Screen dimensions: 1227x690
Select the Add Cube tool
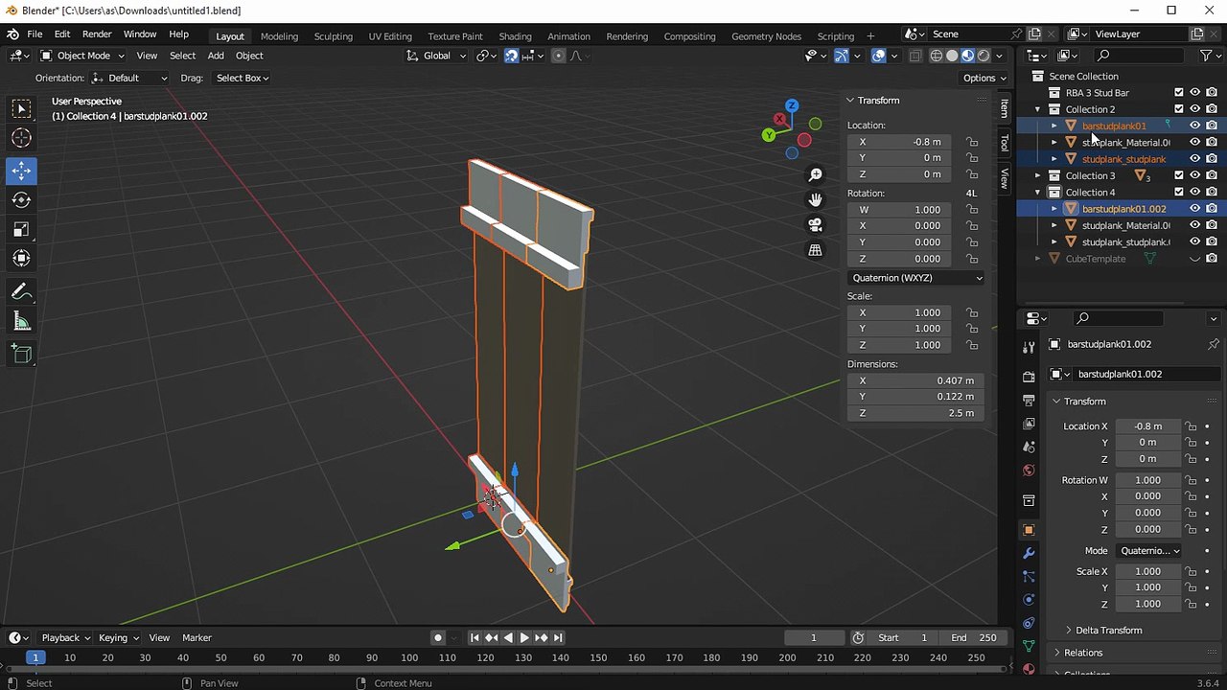click(x=21, y=354)
